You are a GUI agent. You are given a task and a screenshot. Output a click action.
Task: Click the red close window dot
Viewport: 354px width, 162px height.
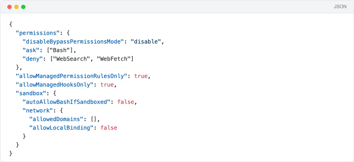(9, 7)
